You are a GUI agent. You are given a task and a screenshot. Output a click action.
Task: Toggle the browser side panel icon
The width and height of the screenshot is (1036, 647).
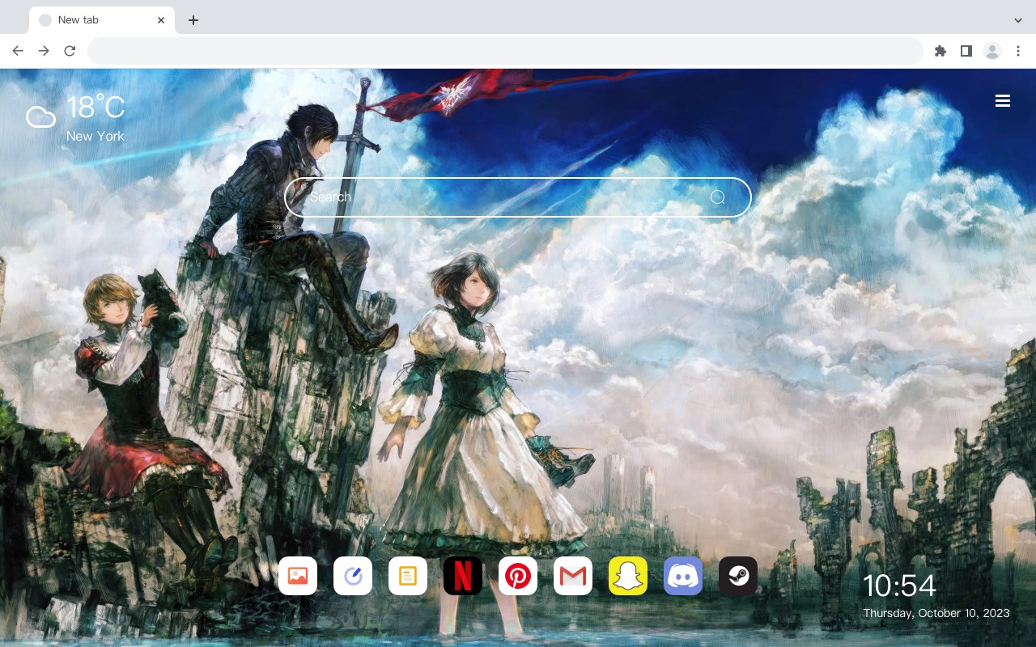(x=966, y=51)
